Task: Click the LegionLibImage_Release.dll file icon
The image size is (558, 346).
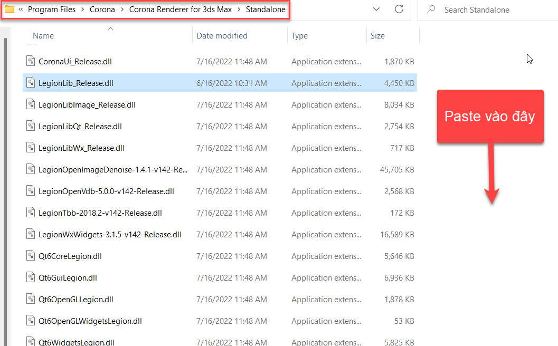Action: tap(30, 104)
